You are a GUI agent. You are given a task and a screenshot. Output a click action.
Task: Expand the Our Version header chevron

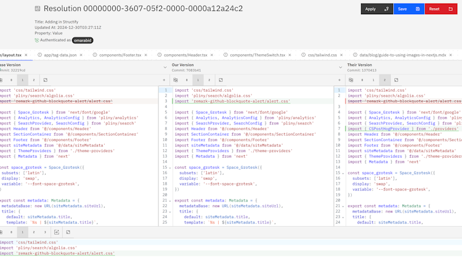point(340,68)
